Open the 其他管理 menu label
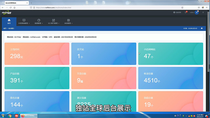This screenshot has width=210, height=118. (67, 23)
